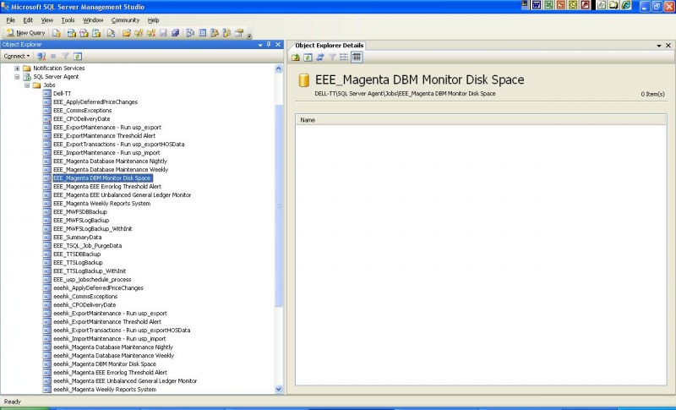Click the Excel shortcut icon in title bar

point(548,5)
